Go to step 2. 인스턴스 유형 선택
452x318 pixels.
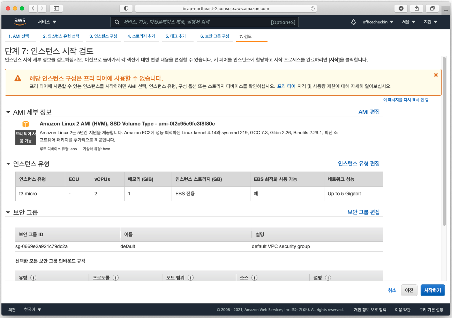coord(61,36)
